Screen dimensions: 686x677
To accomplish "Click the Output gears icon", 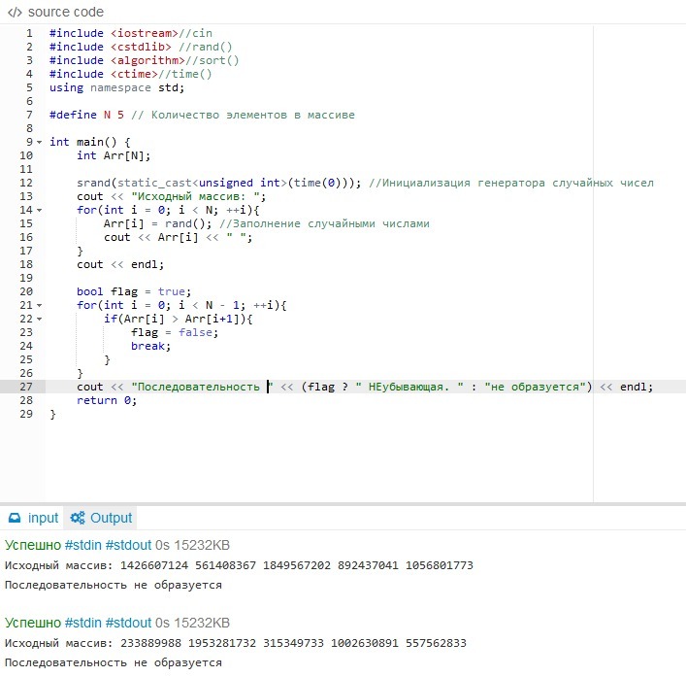I will [x=78, y=518].
